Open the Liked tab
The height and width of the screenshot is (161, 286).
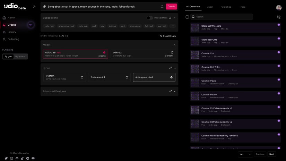click(210, 7)
